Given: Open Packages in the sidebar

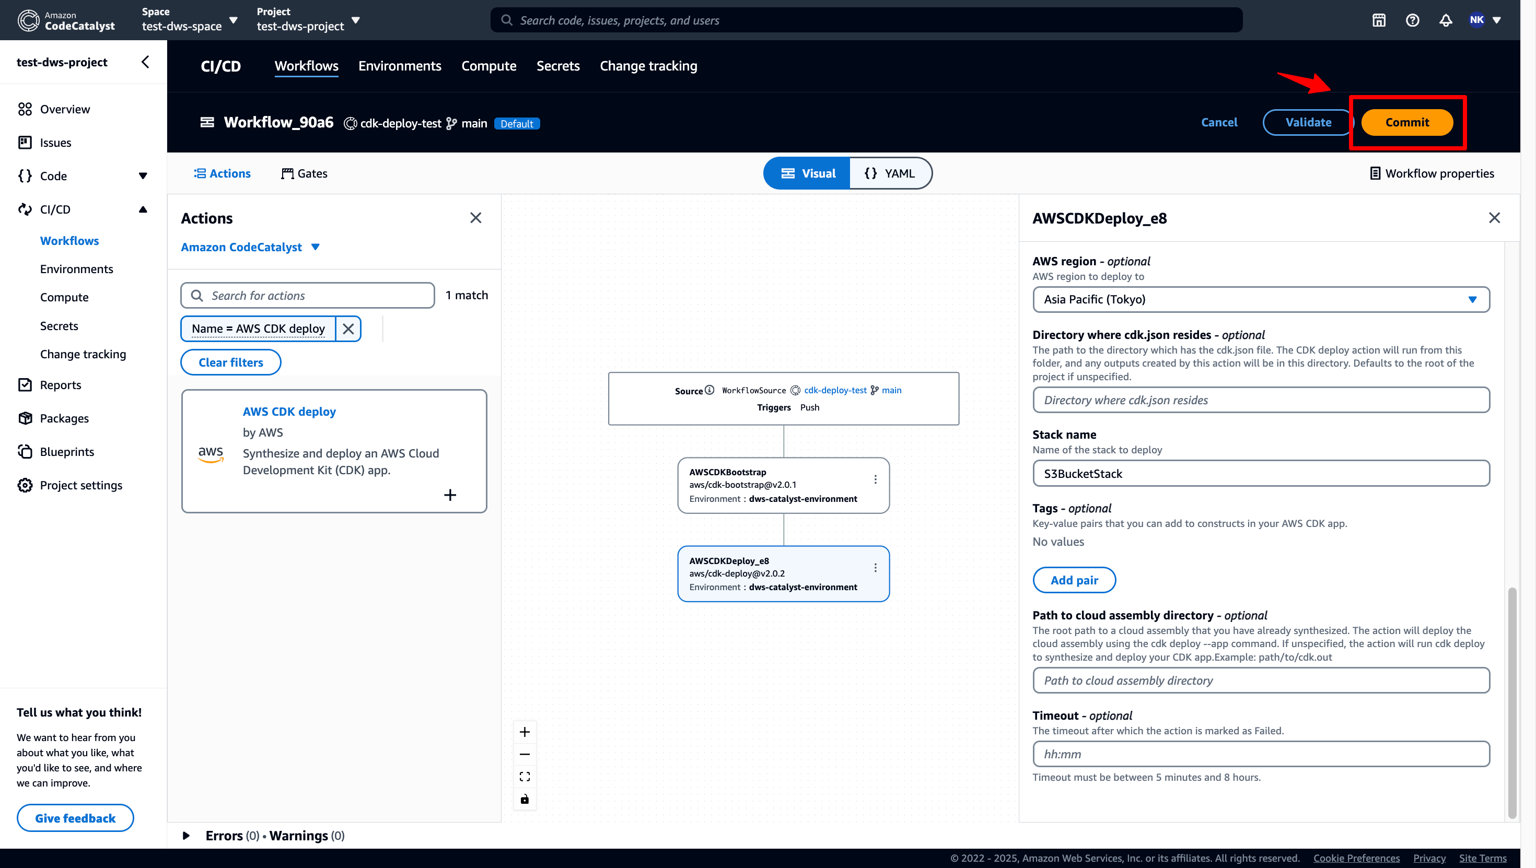Looking at the screenshot, I should pos(64,418).
